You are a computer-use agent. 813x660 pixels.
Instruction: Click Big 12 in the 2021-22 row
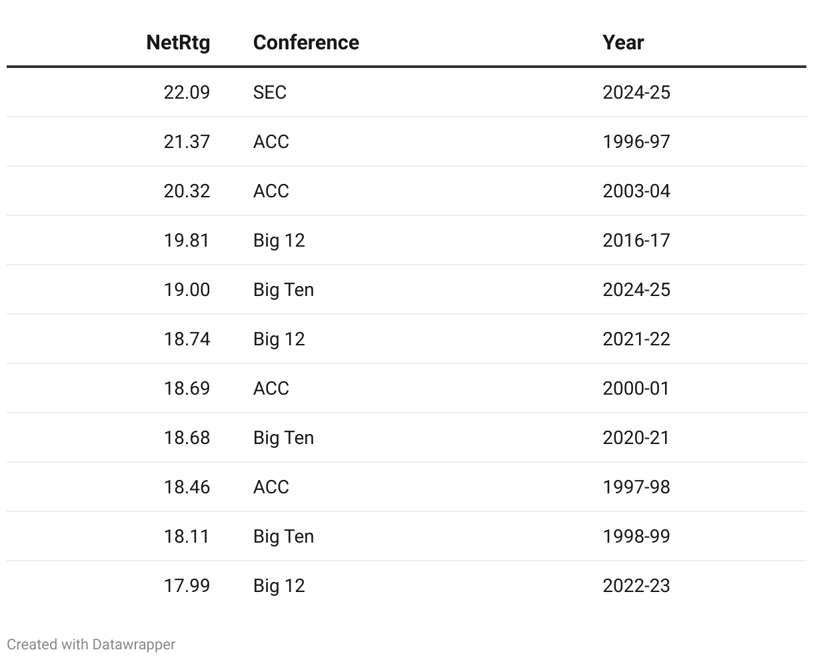pyautogui.click(x=279, y=339)
